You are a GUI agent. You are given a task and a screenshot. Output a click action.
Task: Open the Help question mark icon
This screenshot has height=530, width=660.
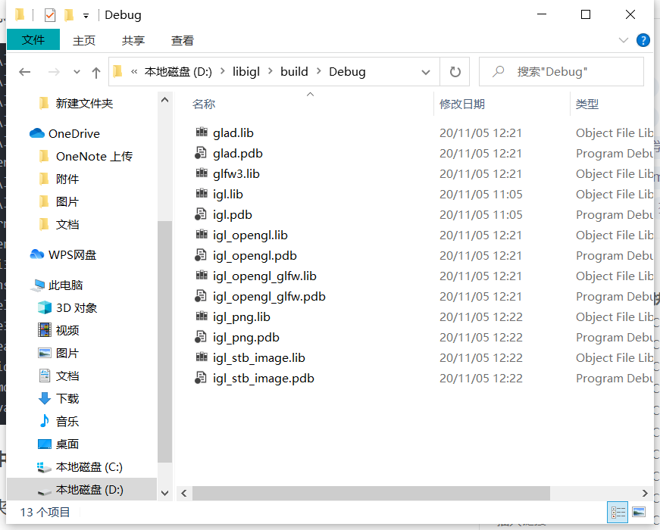point(643,40)
